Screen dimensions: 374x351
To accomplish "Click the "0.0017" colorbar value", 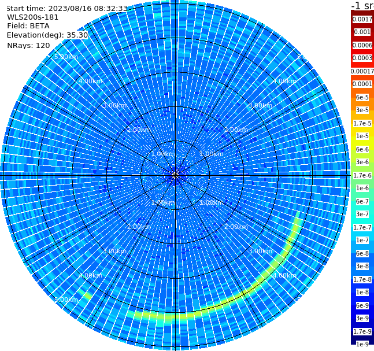I will point(362,19).
